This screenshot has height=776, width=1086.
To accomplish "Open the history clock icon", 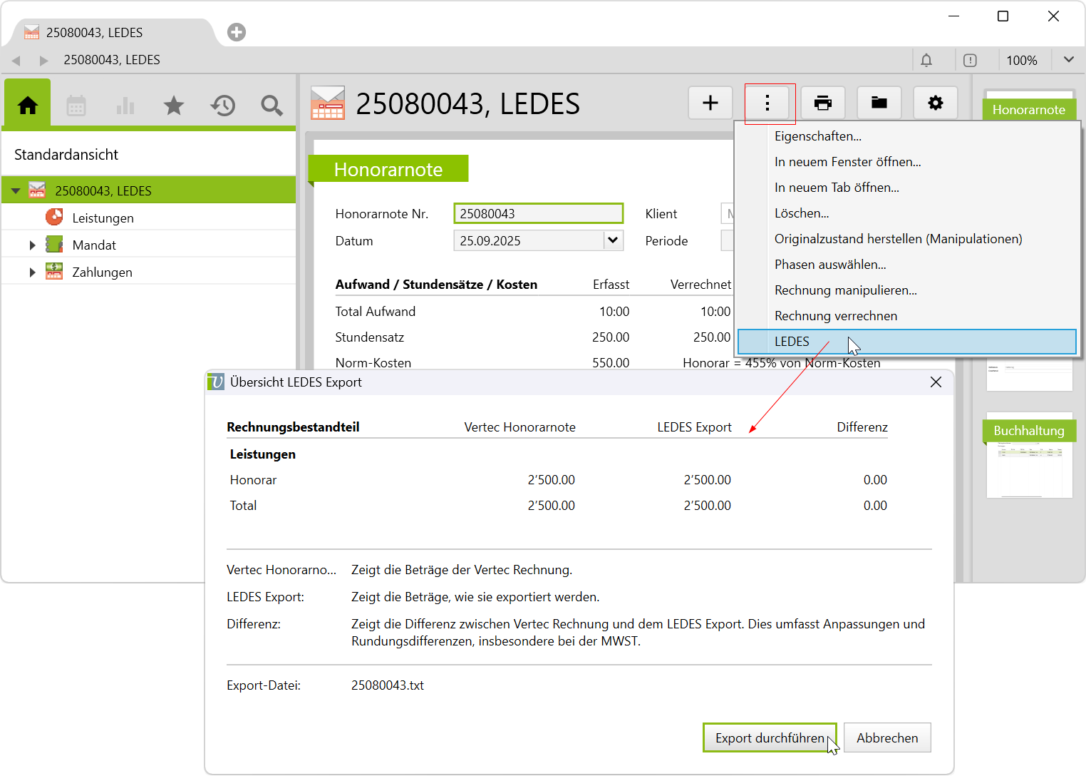I will pyautogui.click(x=222, y=106).
